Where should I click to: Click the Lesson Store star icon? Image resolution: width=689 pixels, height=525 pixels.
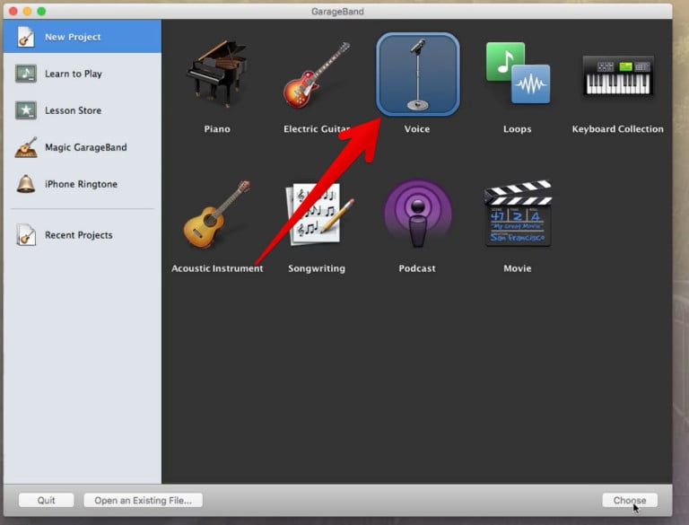[26, 110]
